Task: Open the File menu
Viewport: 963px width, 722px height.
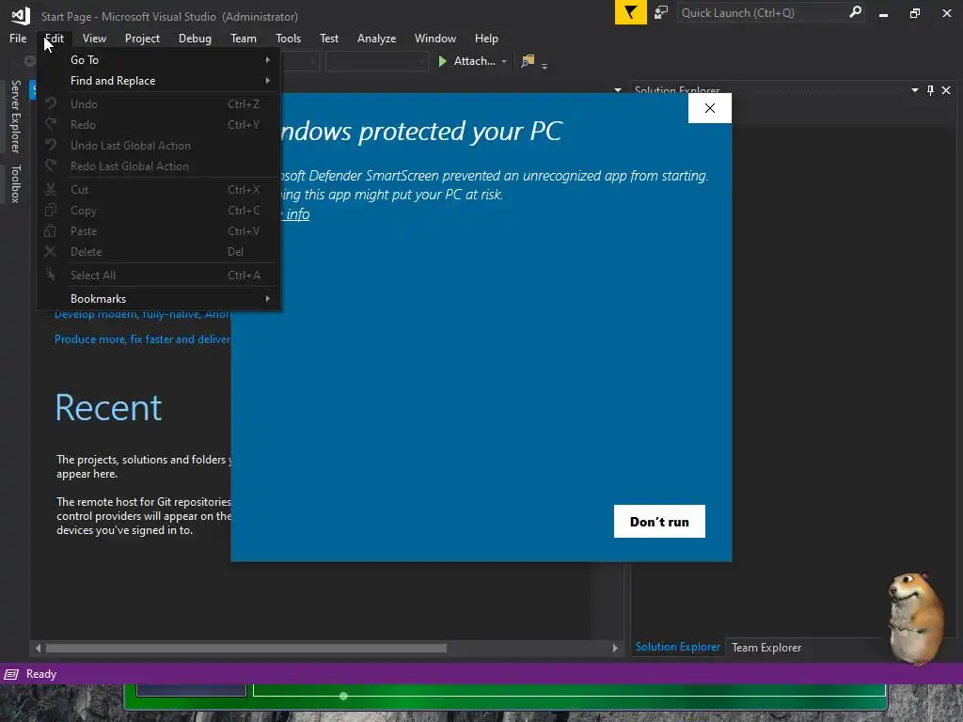Action: [18, 38]
